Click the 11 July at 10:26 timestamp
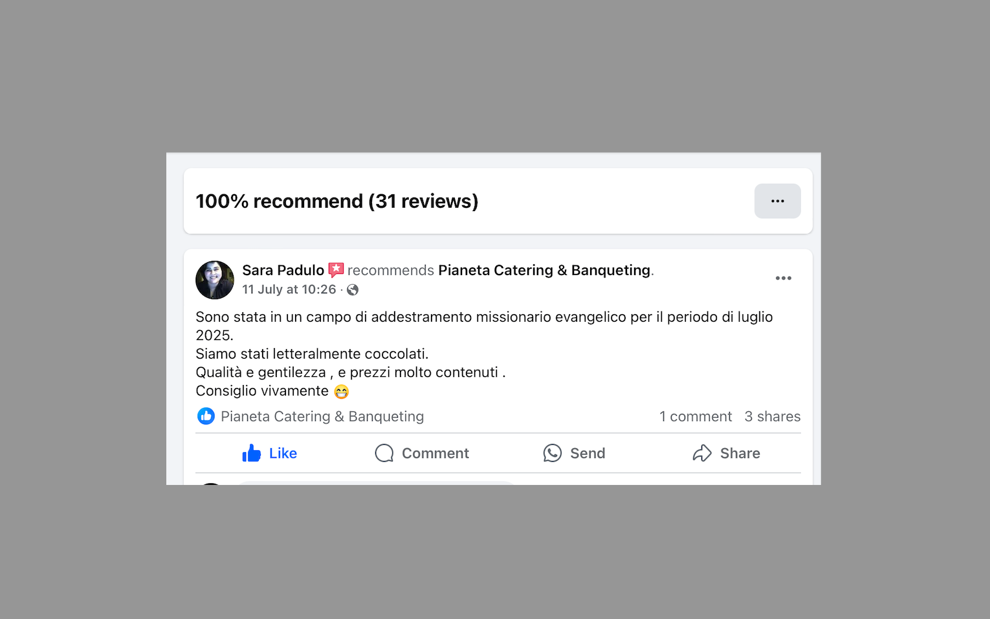 pyautogui.click(x=289, y=289)
